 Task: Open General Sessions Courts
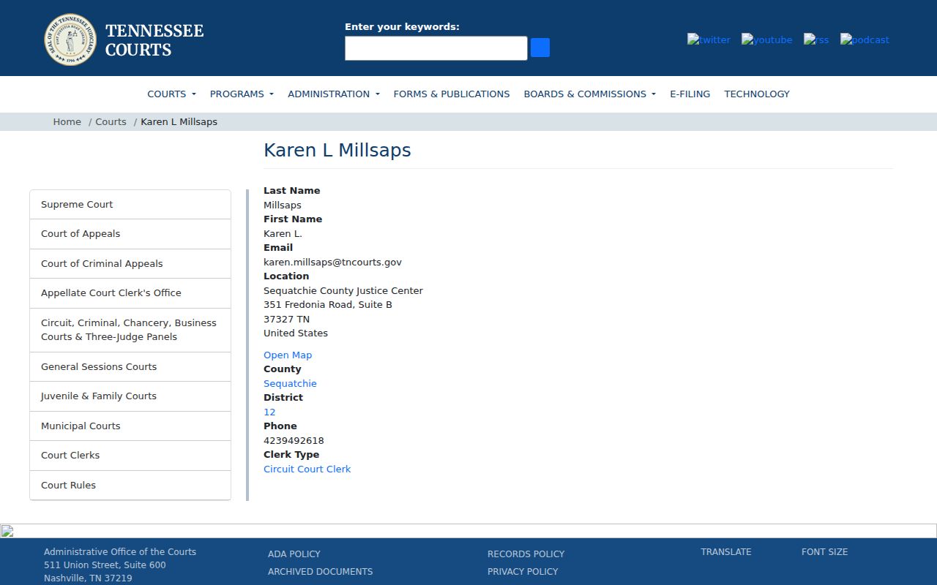point(130,367)
